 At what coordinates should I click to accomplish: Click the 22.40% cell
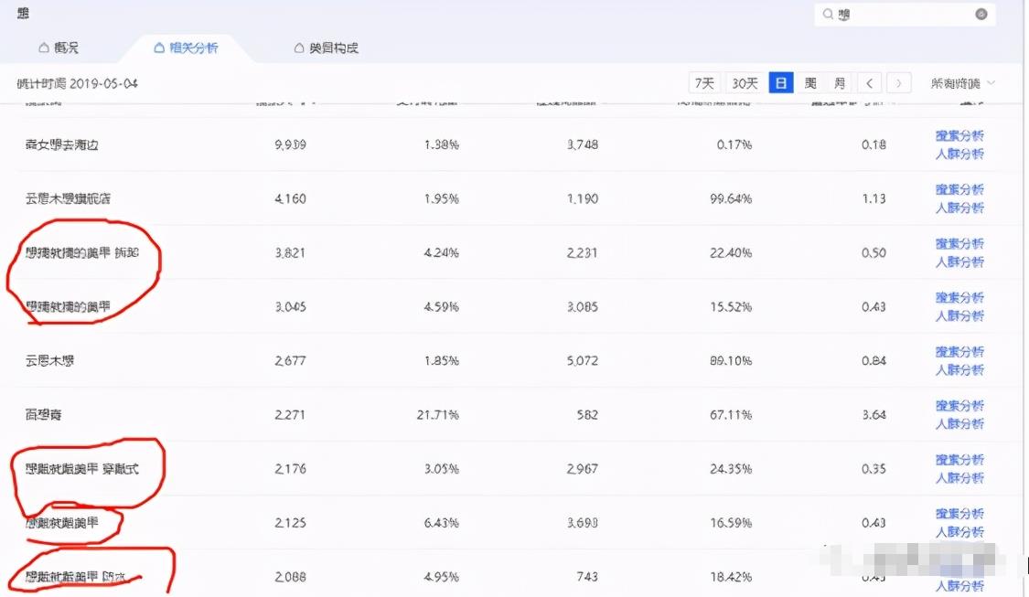[x=731, y=252]
